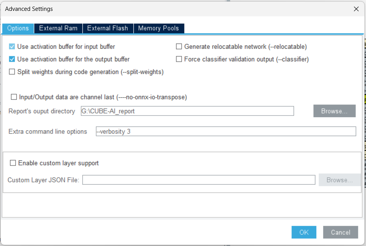This screenshot has height=246, width=366.
Task: Check "Generate relocatable network"
Action: tap(179, 46)
